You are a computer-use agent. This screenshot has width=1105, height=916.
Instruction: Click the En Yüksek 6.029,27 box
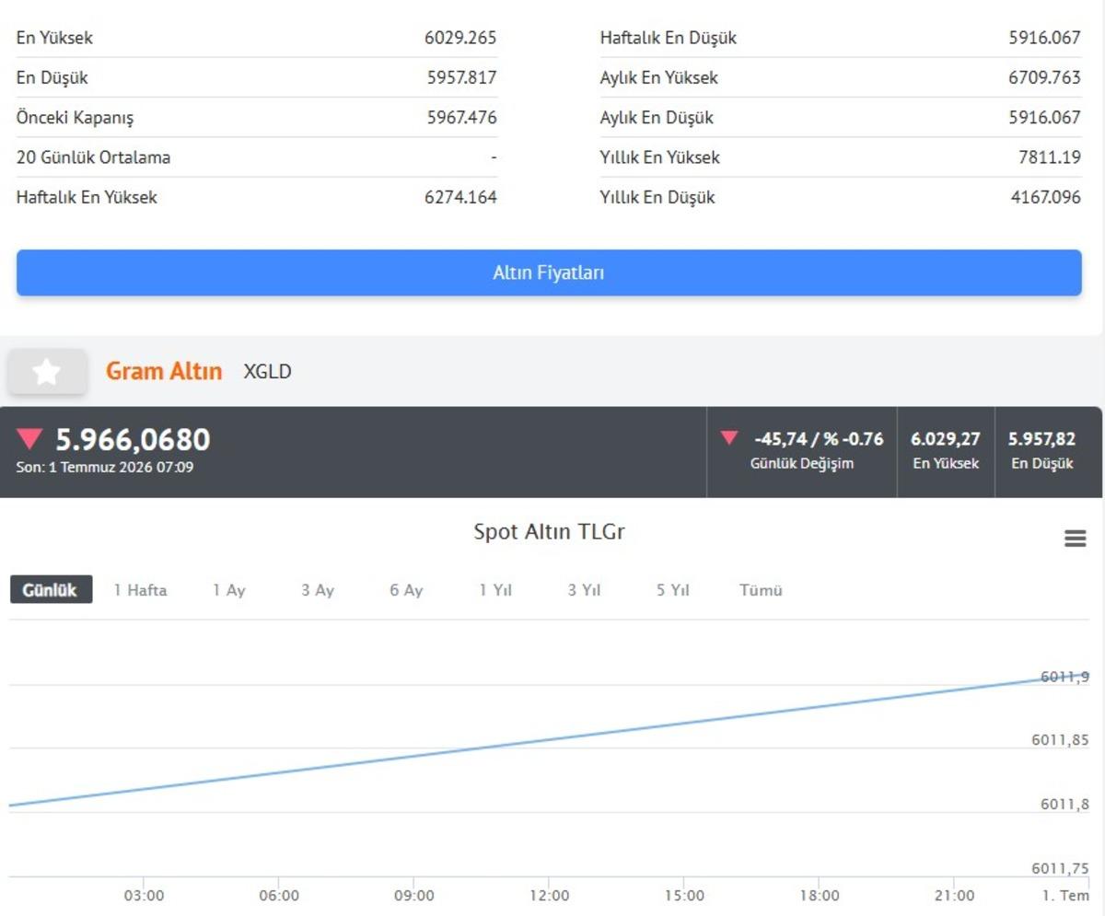[946, 451]
